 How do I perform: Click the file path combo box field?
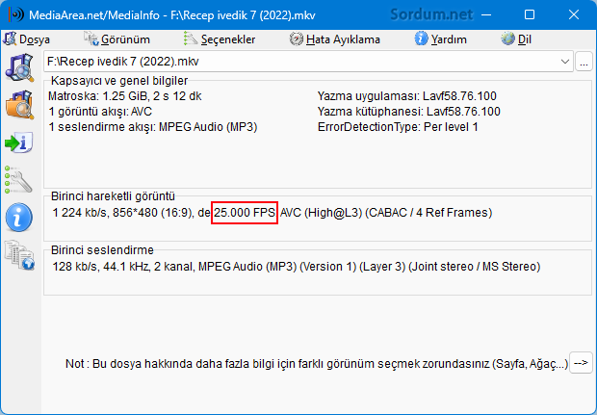308,62
